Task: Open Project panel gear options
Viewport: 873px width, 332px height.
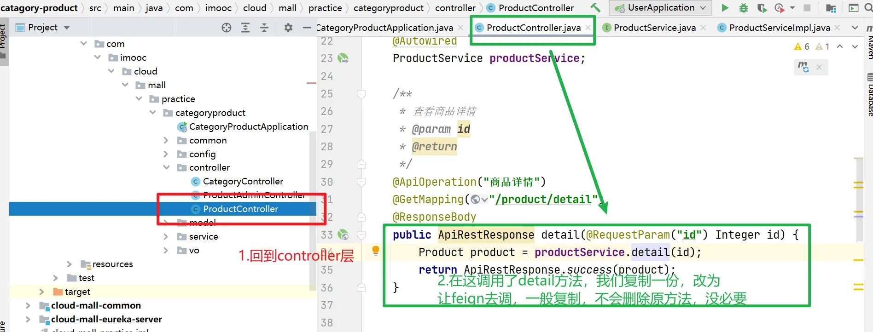Action: click(288, 28)
